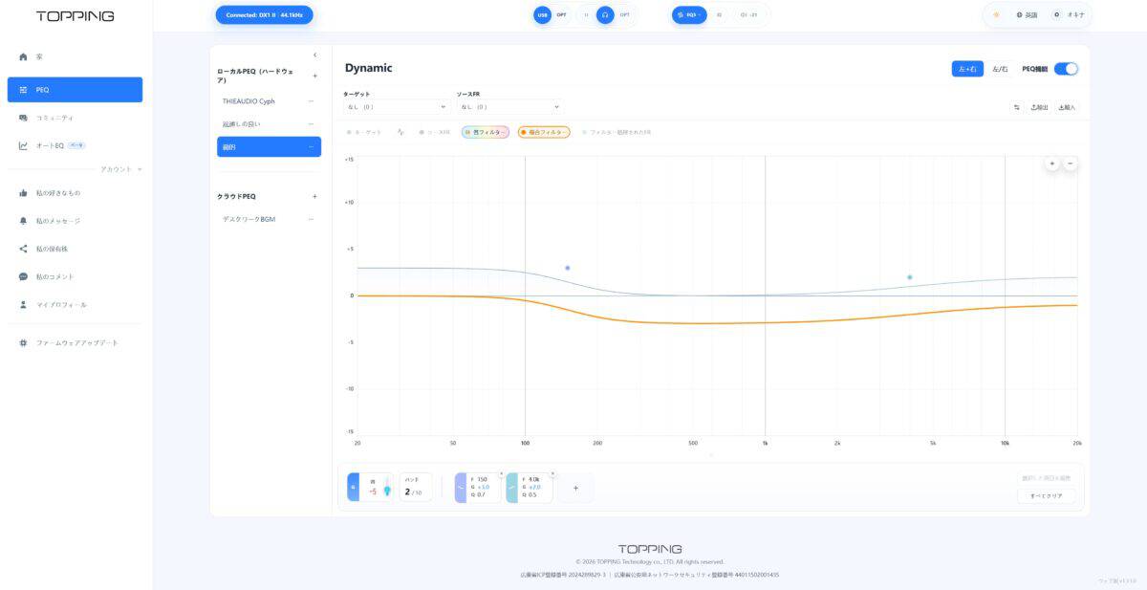Open the source FR (ソースFR) dropdown

pyautogui.click(x=509, y=107)
